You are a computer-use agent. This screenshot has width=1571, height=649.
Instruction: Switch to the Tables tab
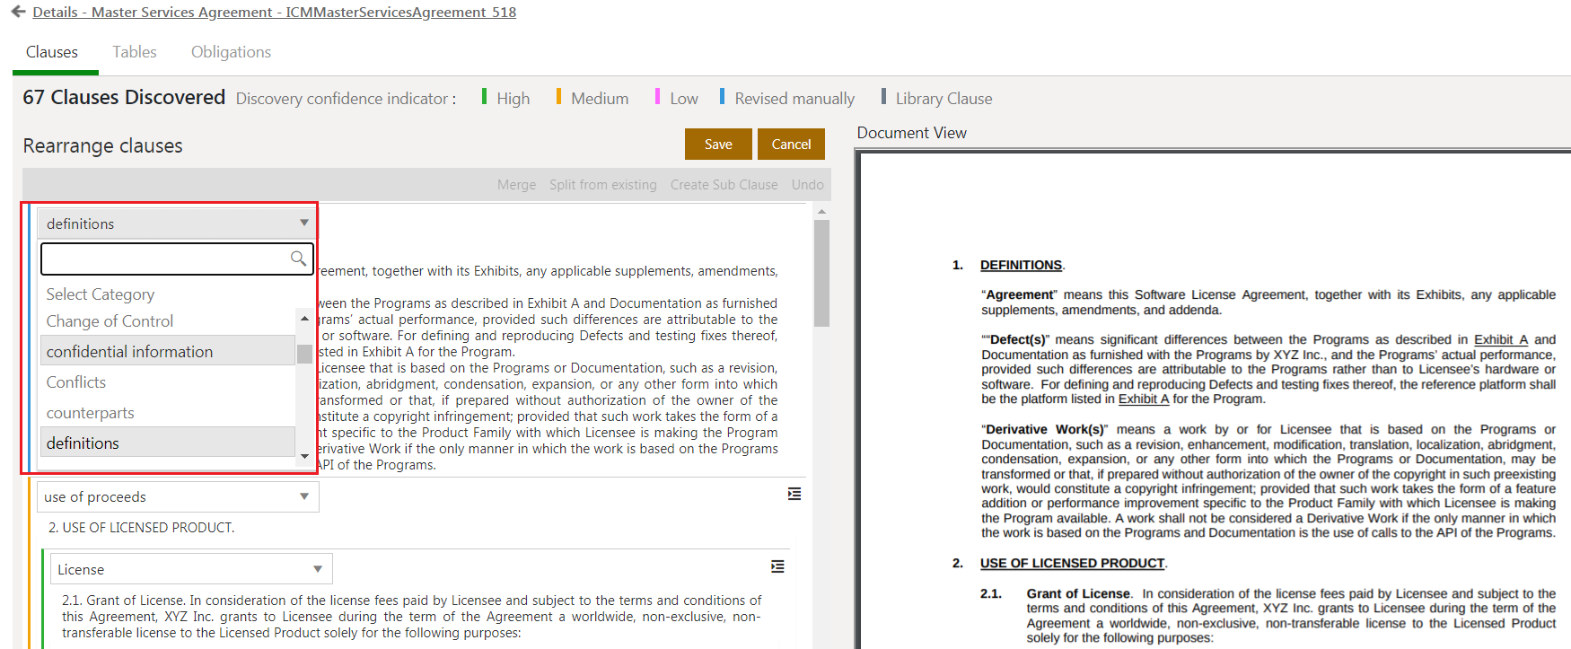click(x=135, y=52)
